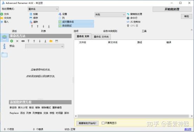Toggle the pair renaming checkbox
Viewport: 194px width, 132px height.
[x=60, y=22]
